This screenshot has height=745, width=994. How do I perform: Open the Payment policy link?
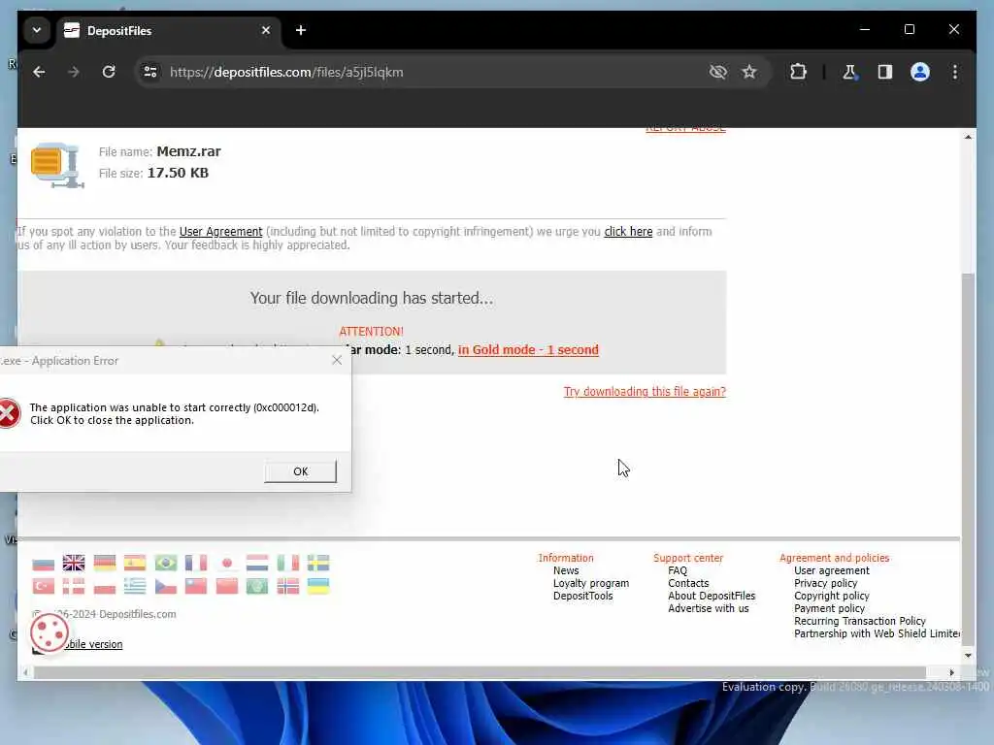click(x=829, y=608)
